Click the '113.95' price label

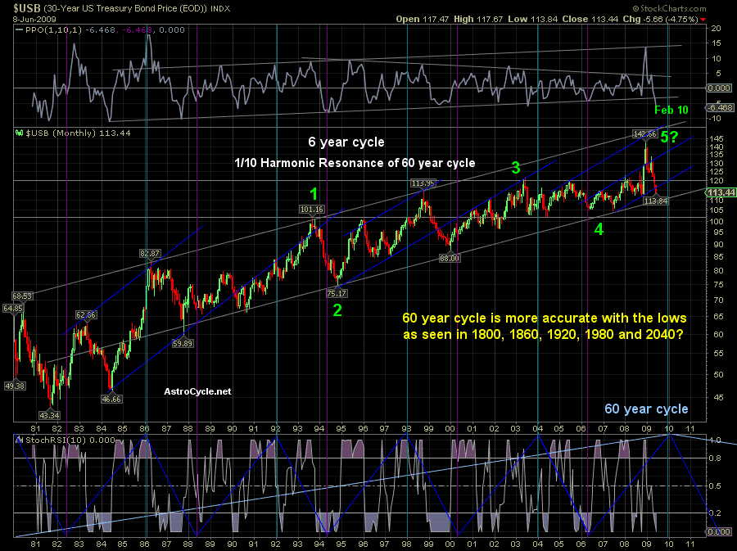tap(423, 183)
